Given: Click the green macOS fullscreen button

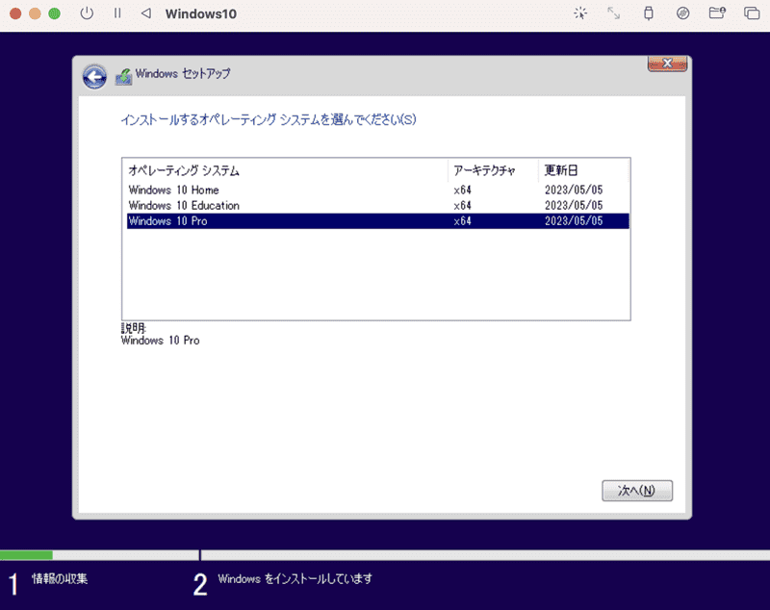Looking at the screenshot, I should point(55,13).
